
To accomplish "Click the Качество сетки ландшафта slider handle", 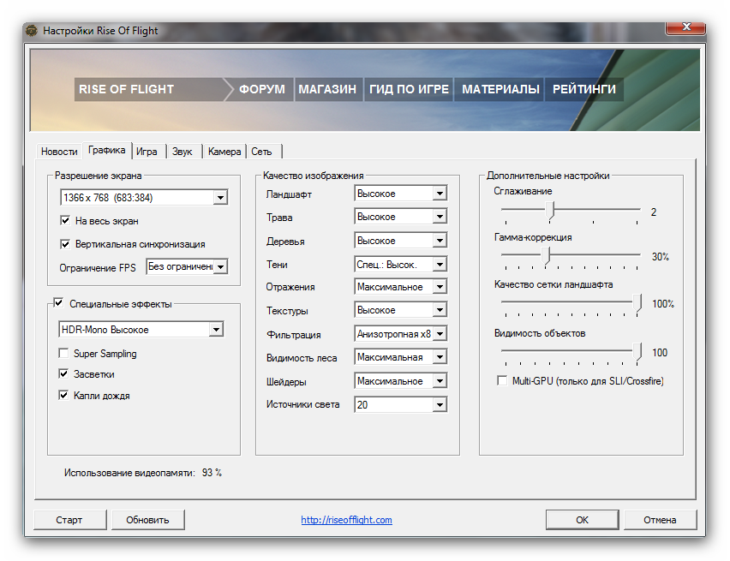I will 637,303.
